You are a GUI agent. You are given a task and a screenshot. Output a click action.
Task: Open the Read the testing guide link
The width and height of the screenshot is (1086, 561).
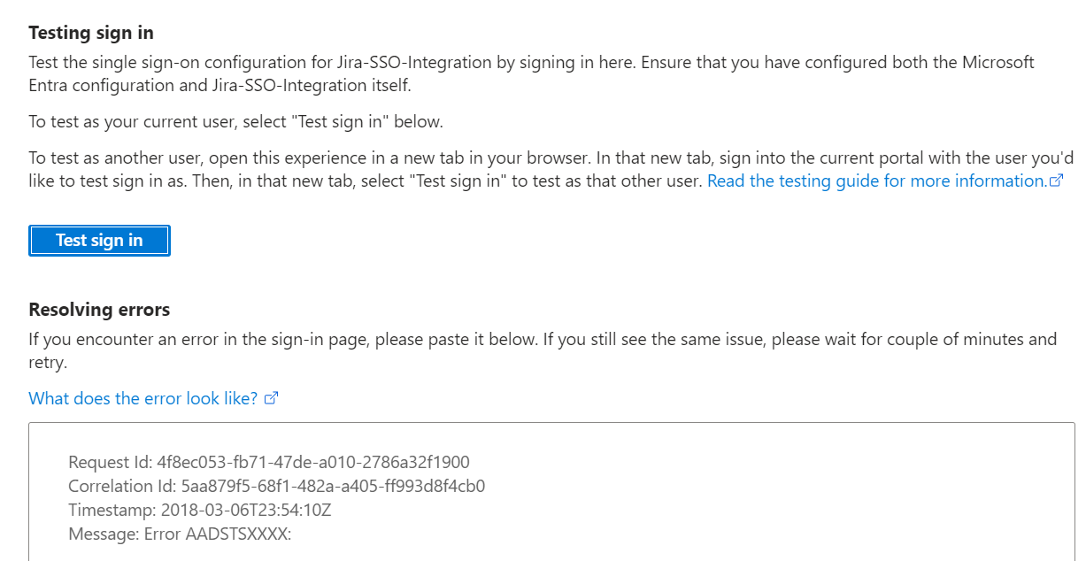[877, 181]
